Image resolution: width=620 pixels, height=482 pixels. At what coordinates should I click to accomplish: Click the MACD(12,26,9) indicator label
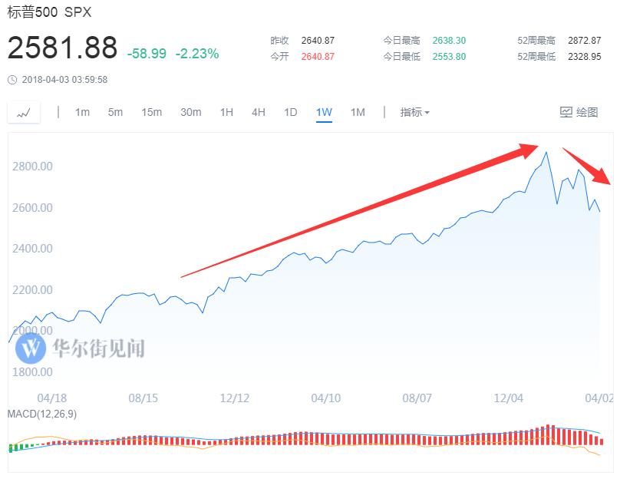pyautogui.click(x=42, y=414)
